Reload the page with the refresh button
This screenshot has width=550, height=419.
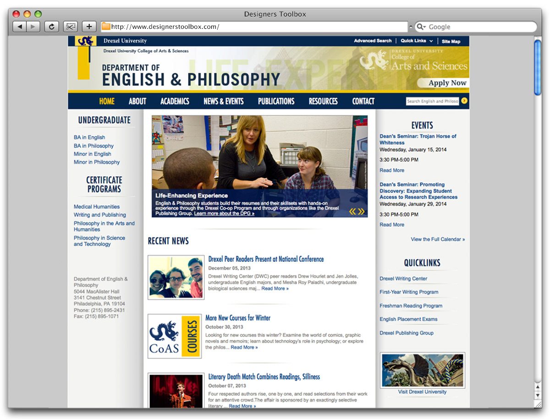point(51,27)
